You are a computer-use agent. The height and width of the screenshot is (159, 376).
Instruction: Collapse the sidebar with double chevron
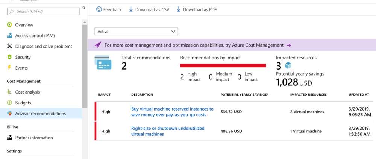click(83, 8)
